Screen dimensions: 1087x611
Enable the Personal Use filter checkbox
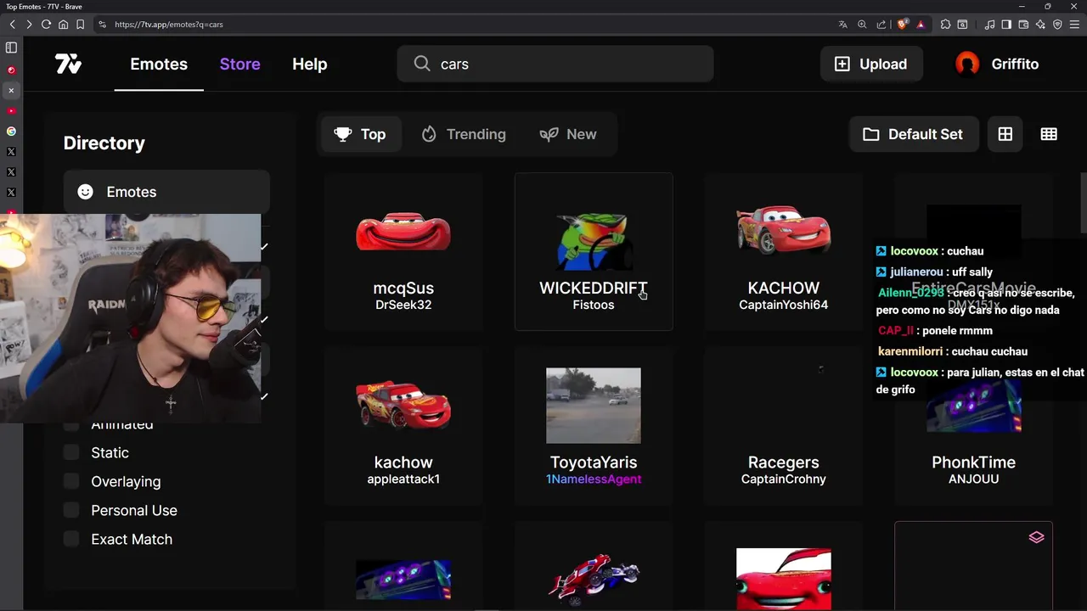[x=71, y=510]
